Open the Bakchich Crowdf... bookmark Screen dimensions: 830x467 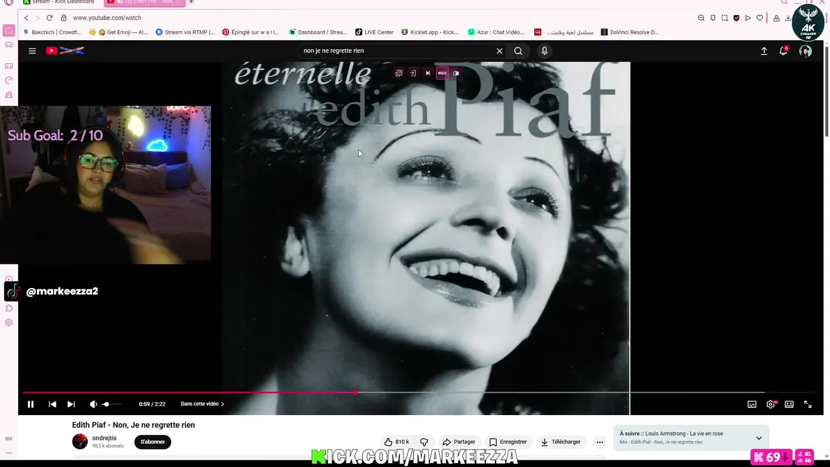point(53,32)
